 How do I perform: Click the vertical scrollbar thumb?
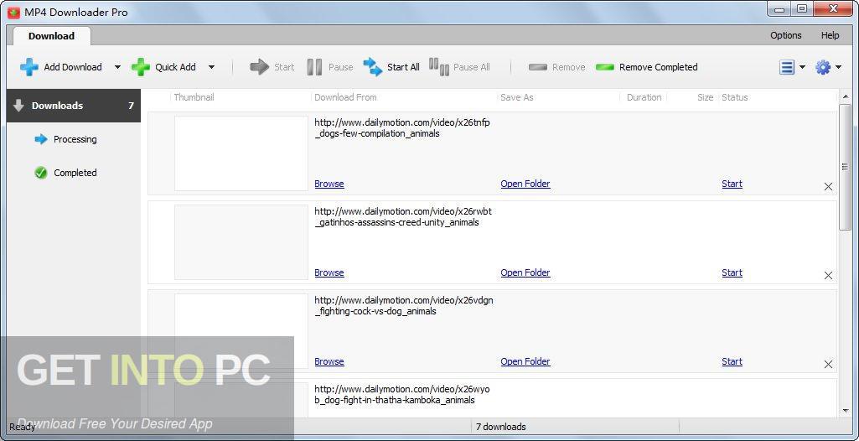[x=844, y=167]
